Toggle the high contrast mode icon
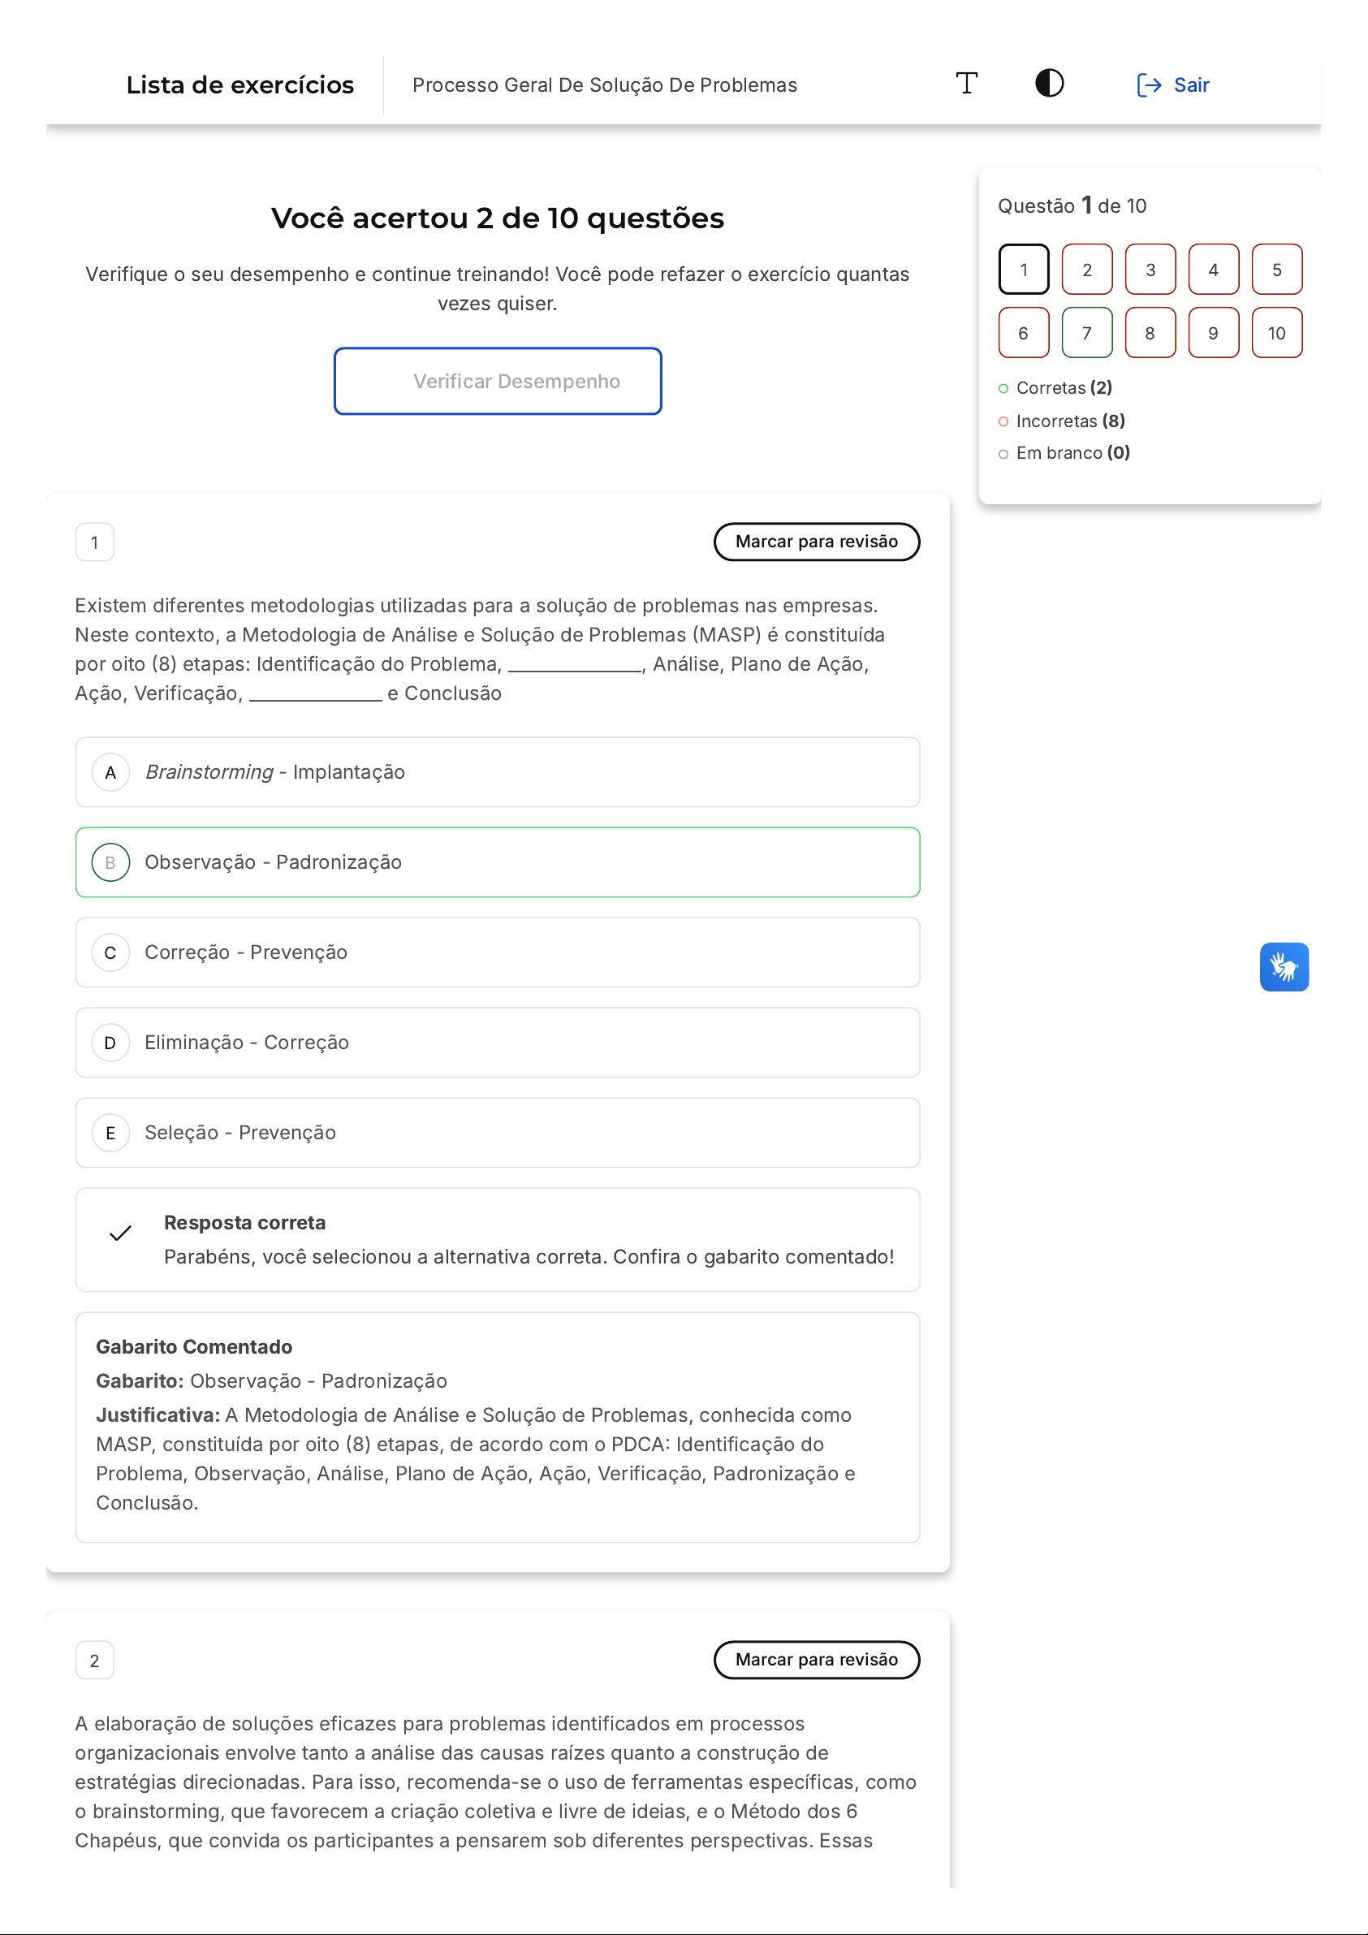This screenshot has height=1935, width=1368. 1049,84
